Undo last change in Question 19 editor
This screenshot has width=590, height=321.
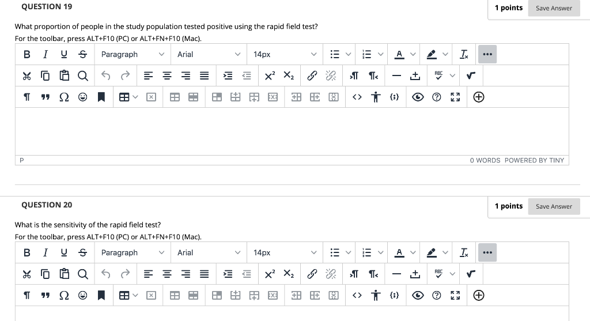tap(106, 75)
